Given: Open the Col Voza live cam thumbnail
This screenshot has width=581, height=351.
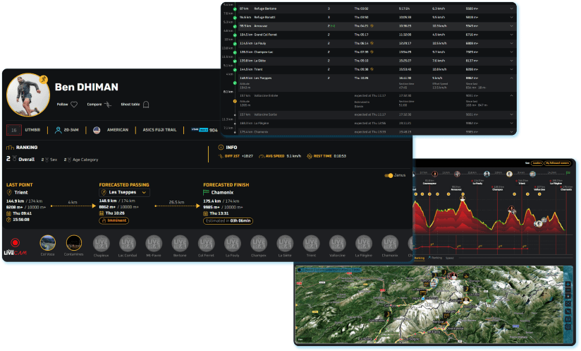Looking at the screenshot, I should (48, 244).
